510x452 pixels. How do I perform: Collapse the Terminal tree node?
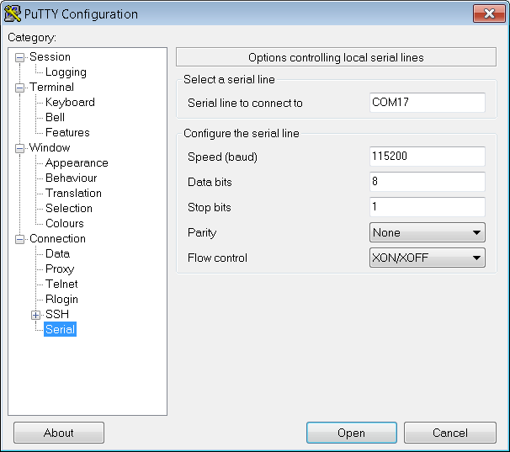click(20, 88)
